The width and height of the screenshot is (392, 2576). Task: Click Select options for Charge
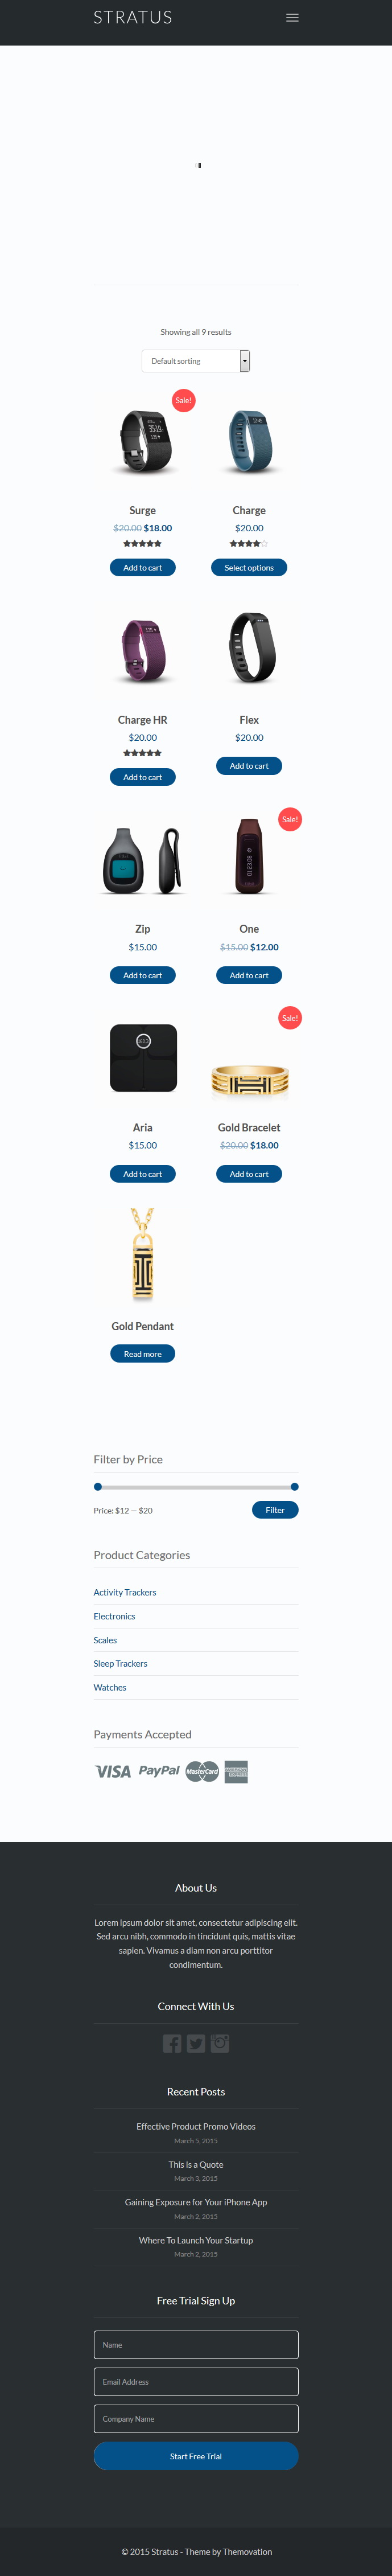[x=249, y=567]
